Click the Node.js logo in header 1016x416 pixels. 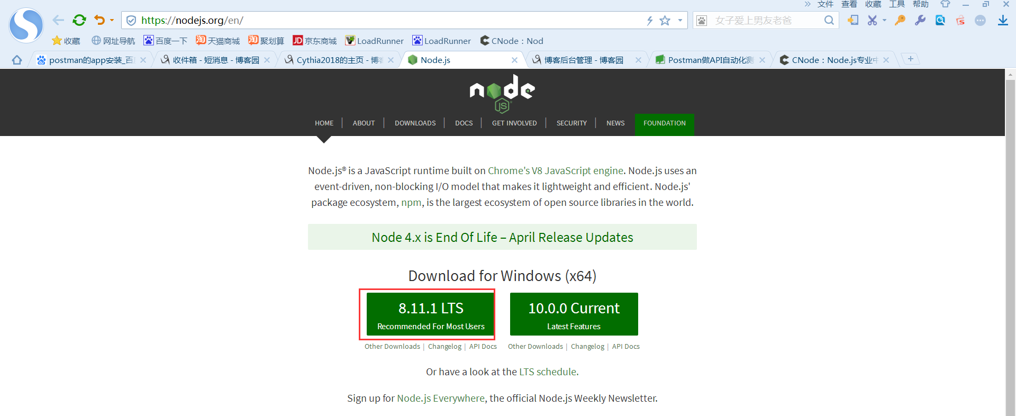click(502, 94)
